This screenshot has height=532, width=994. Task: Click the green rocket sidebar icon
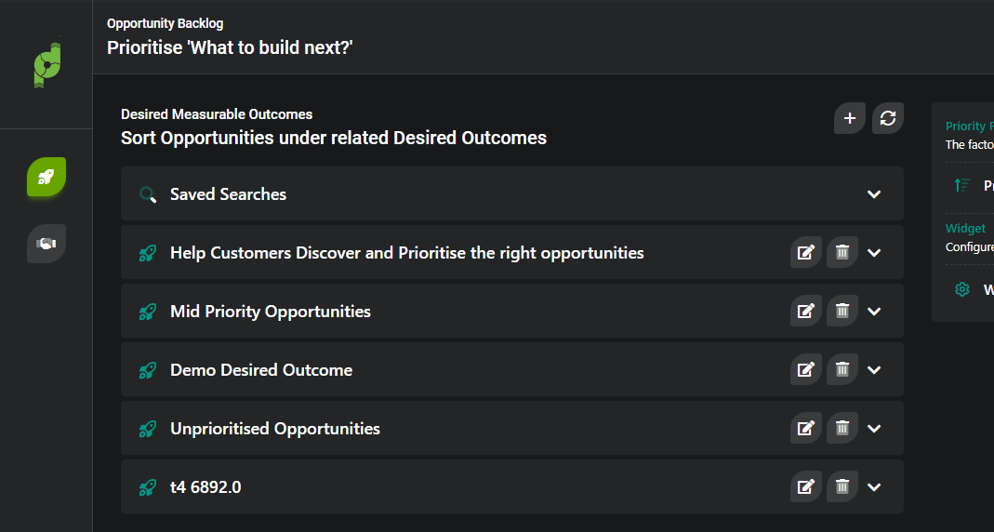pos(46,177)
